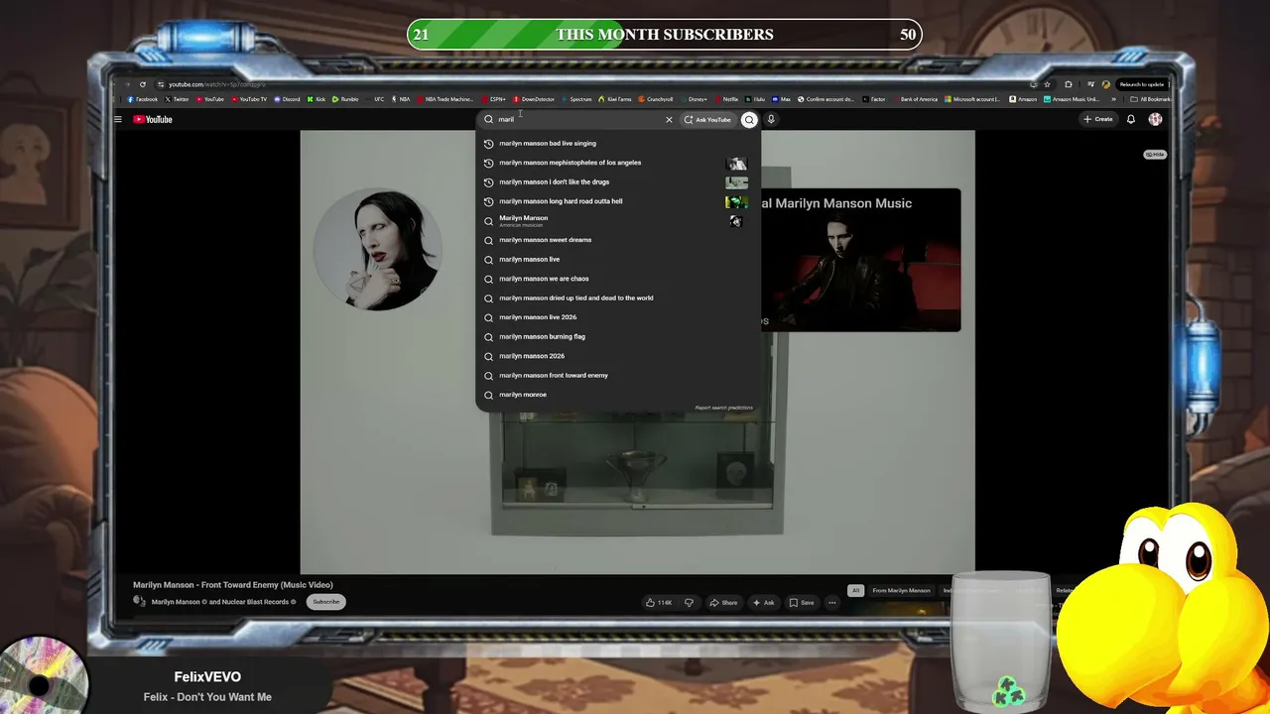Choose 'marilyn manson burning flag' suggestion
1270x714 pixels.
[x=617, y=336]
